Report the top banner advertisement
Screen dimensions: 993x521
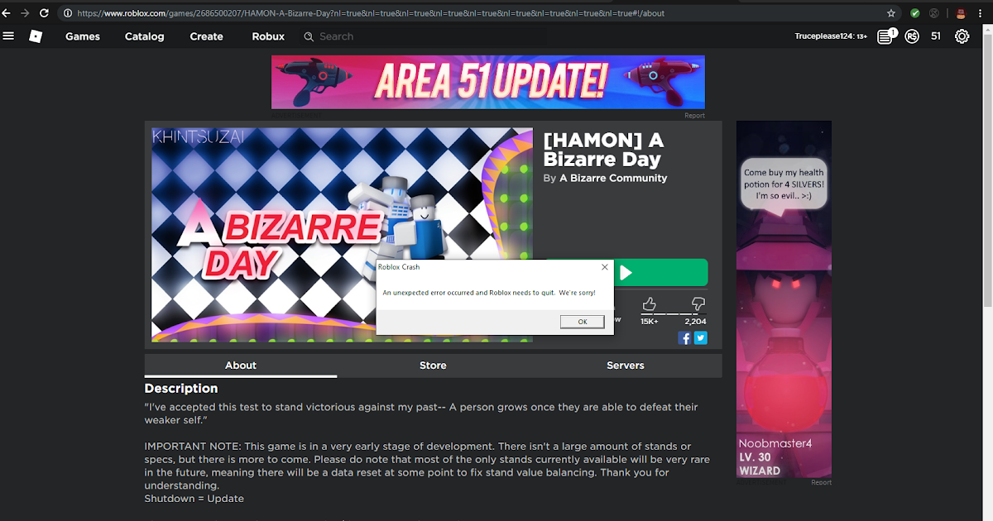tap(694, 116)
